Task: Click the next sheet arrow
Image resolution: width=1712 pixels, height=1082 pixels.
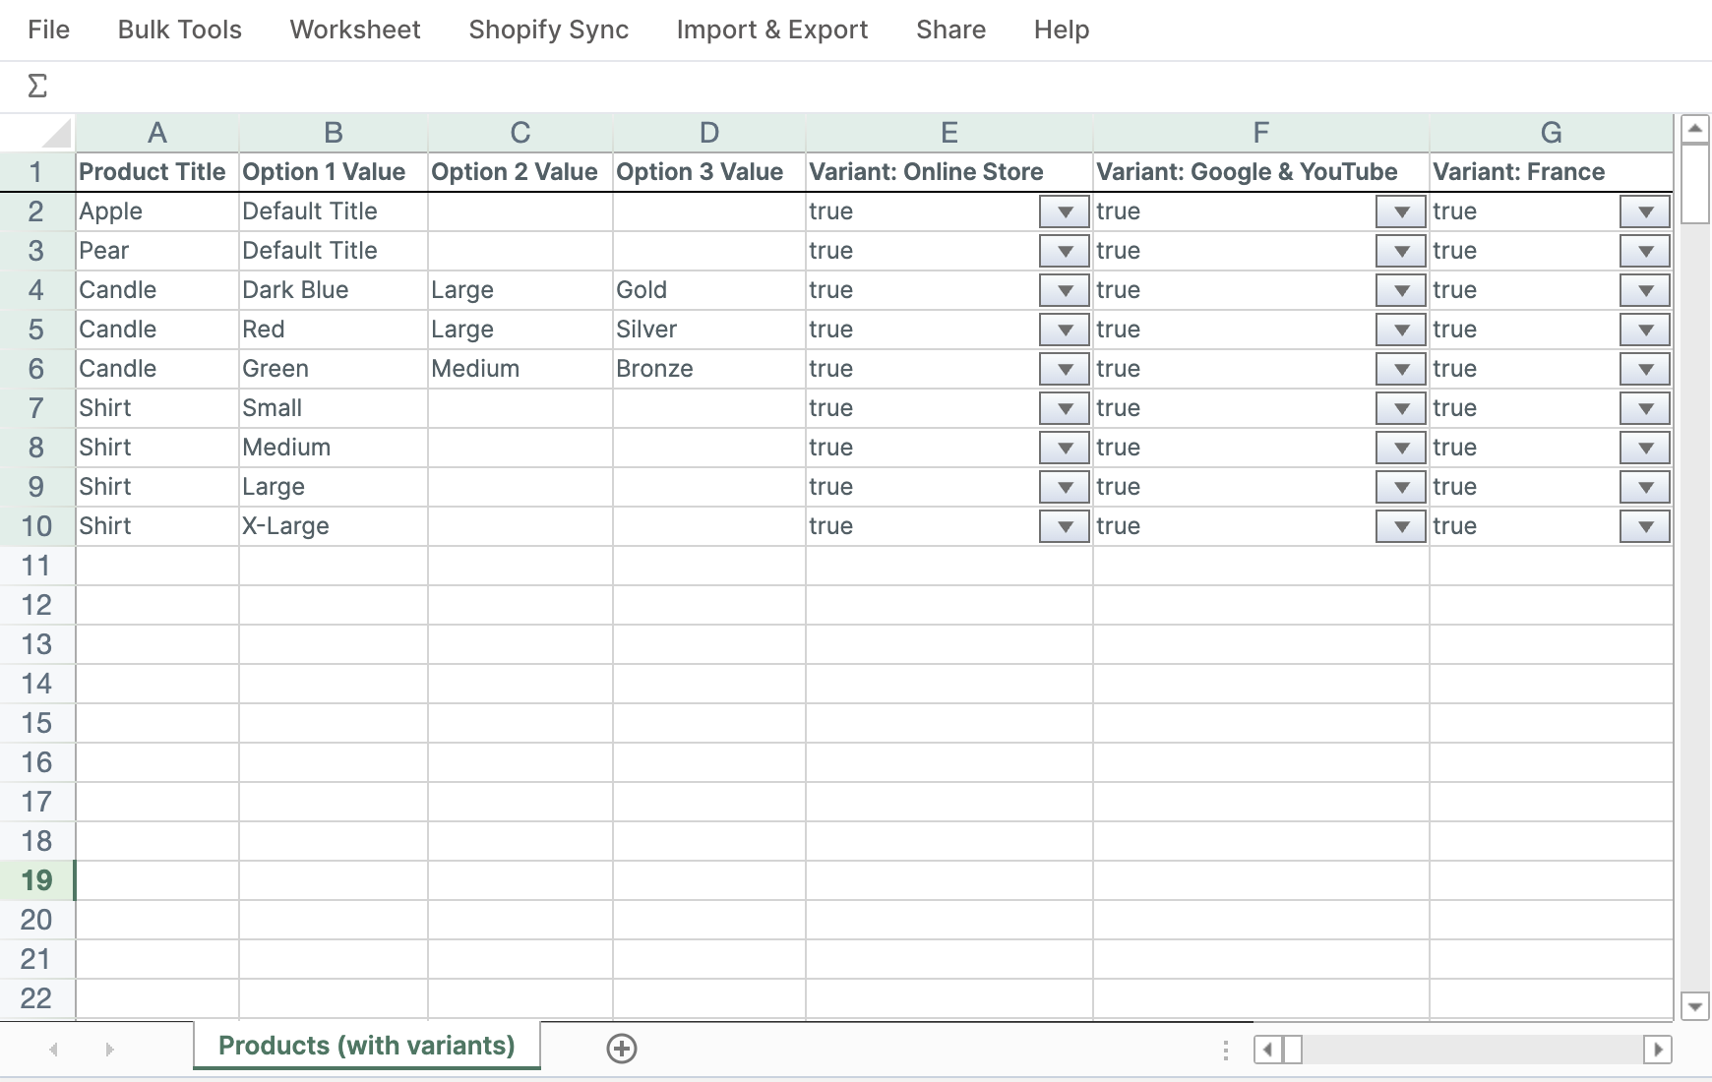Action: [x=109, y=1050]
